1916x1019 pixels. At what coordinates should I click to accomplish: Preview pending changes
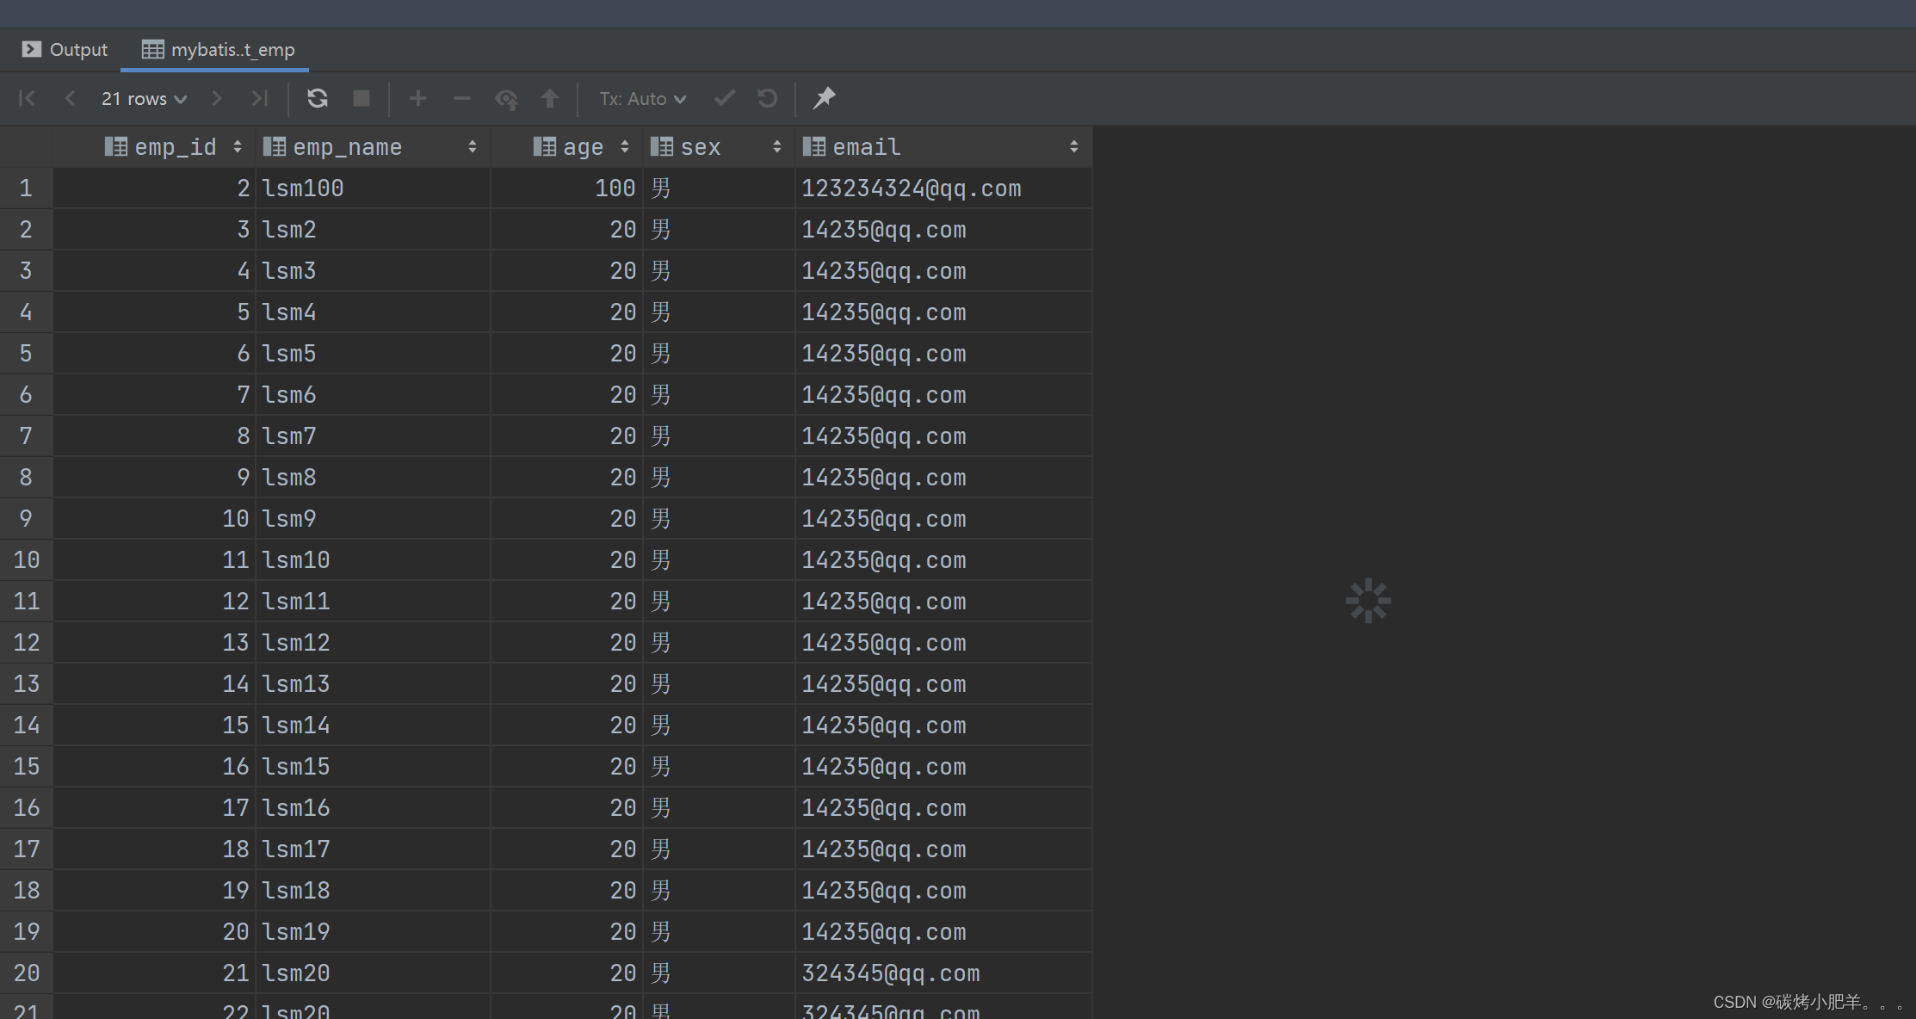pyautogui.click(x=506, y=99)
